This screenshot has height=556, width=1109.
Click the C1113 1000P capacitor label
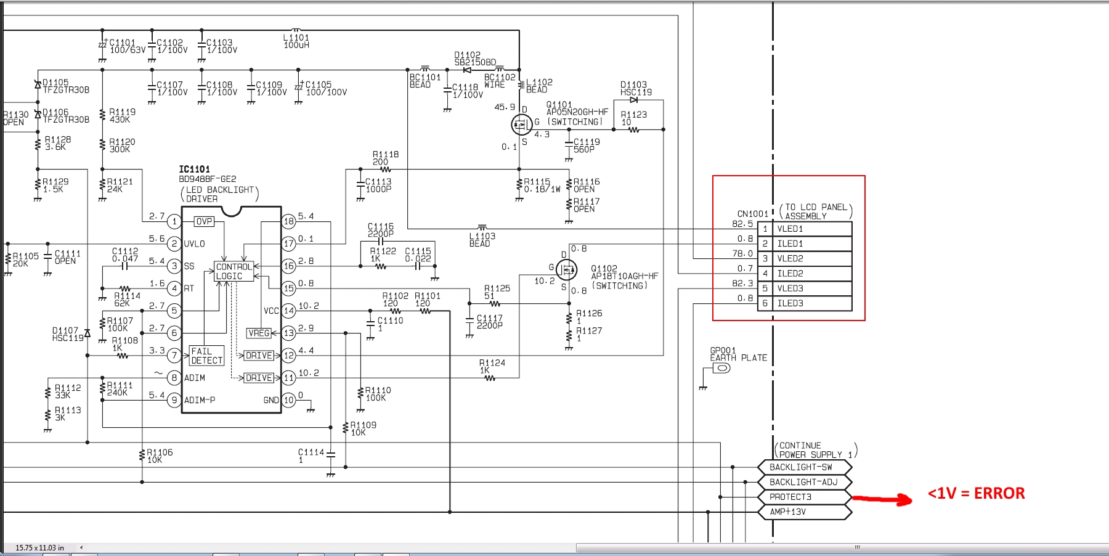pyautogui.click(x=378, y=186)
